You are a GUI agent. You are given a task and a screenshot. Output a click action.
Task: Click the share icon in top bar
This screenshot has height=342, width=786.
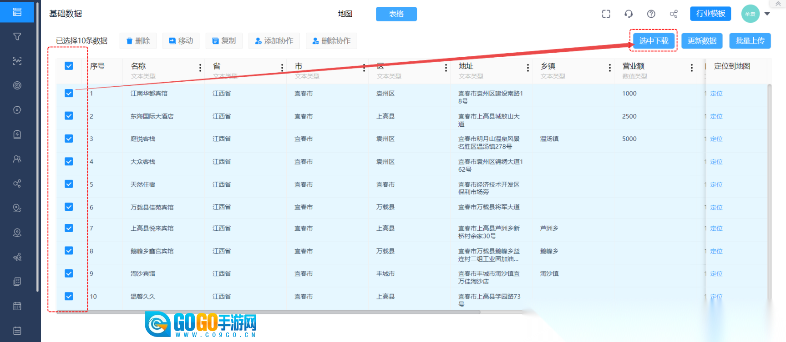click(674, 14)
